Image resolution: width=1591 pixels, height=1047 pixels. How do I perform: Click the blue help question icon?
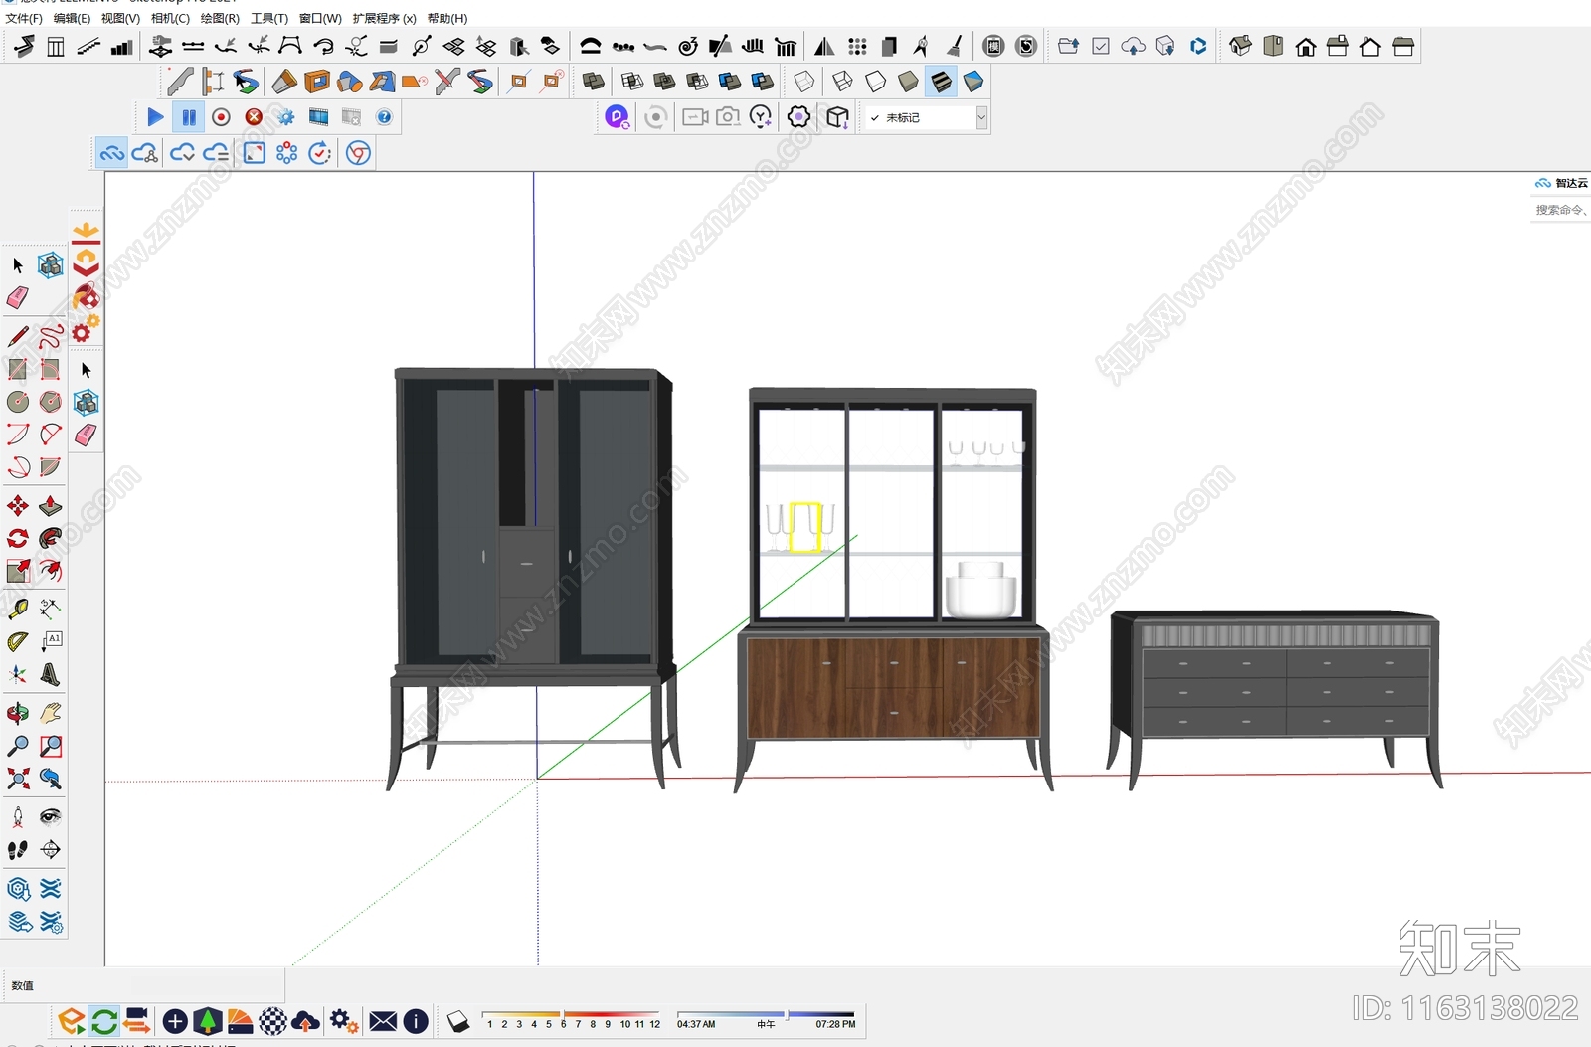(384, 117)
